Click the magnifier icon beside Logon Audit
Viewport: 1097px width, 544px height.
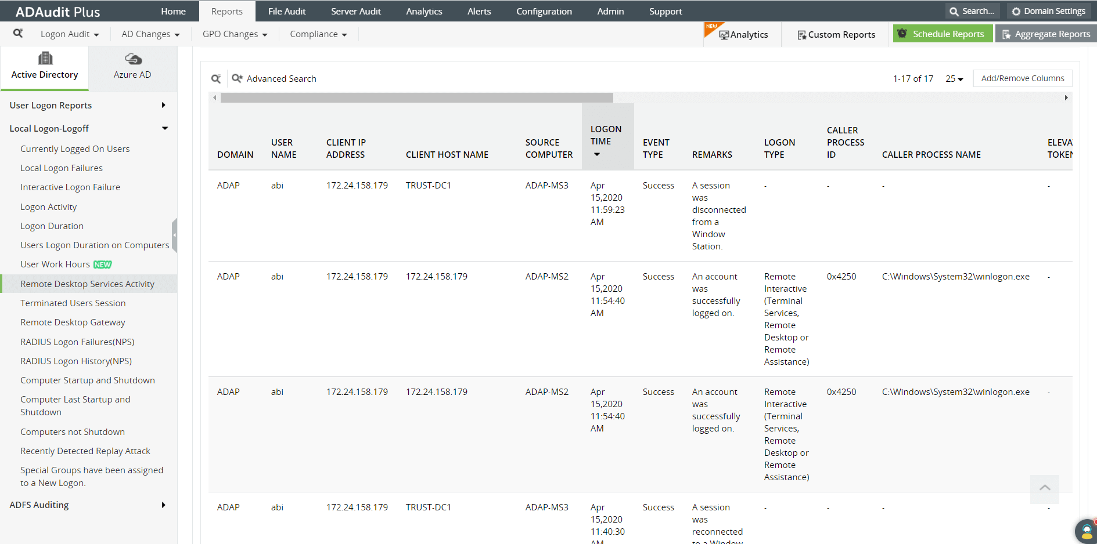(x=18, y=34)
